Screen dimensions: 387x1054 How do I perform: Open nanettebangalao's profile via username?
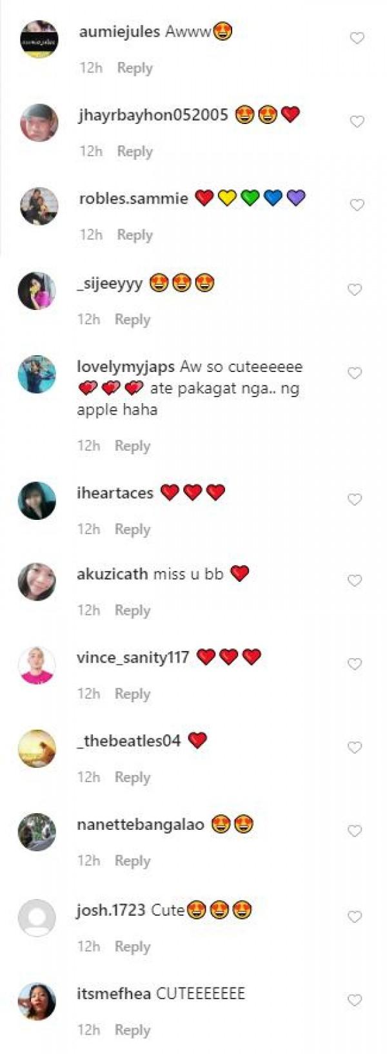click(141, 824)
